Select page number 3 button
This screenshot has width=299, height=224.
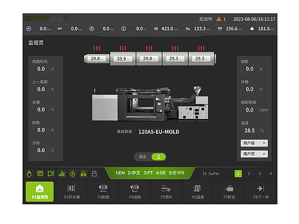click(x=260, y=173)
